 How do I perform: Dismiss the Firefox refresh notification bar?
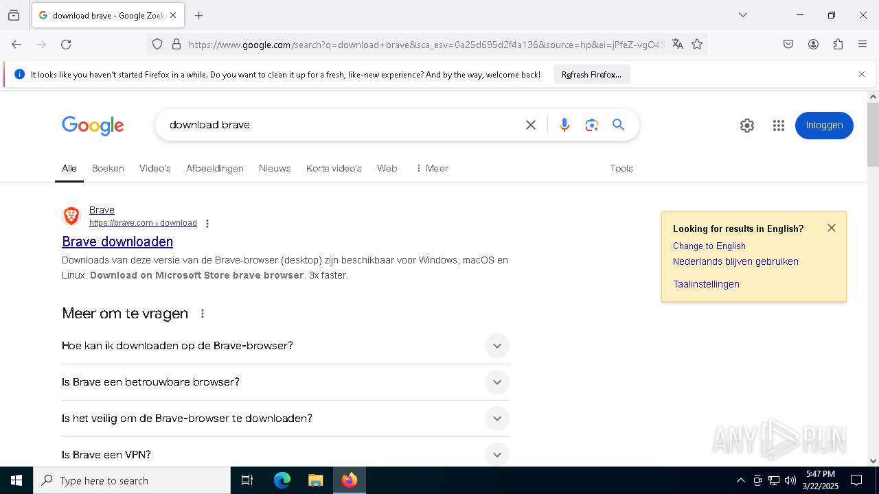(x=862, y=74)
